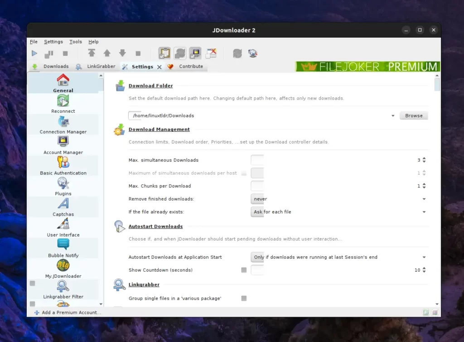
Task: Enable maximum simultaneous downloads per host checkbox
Action: coord(244,173)
